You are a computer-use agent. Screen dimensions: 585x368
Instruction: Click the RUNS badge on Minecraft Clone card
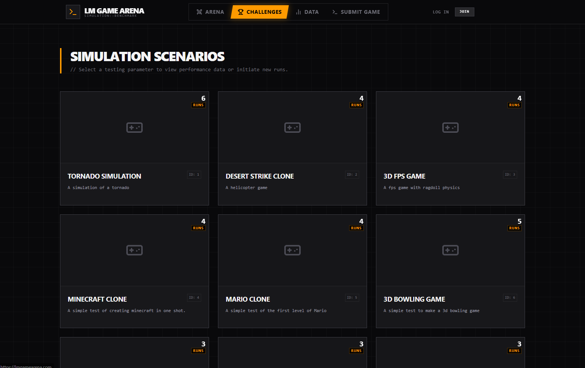click(198, 228)
